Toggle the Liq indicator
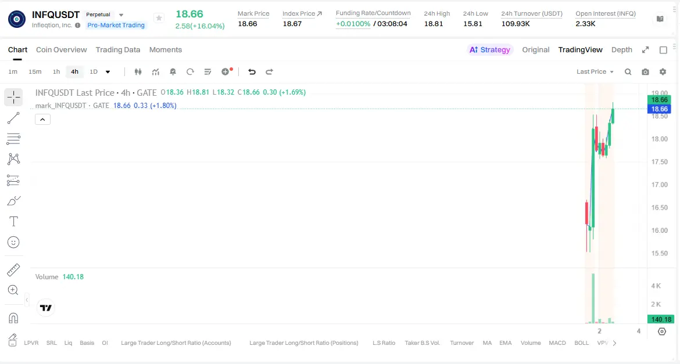Screen dimensions: 680x364 68,343
